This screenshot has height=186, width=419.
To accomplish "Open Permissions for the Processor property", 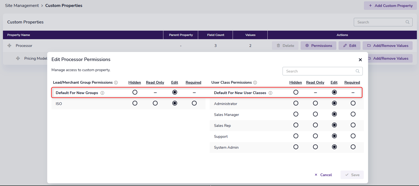I will click(x=318, y=46).
